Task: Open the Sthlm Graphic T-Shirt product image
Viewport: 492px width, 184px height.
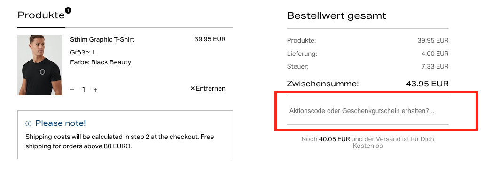Action: click(x=40, y=65)
